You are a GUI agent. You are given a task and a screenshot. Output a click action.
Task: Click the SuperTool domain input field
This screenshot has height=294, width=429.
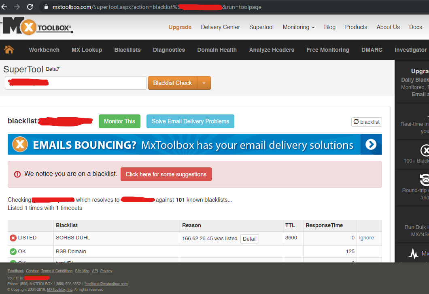point(76,83)
